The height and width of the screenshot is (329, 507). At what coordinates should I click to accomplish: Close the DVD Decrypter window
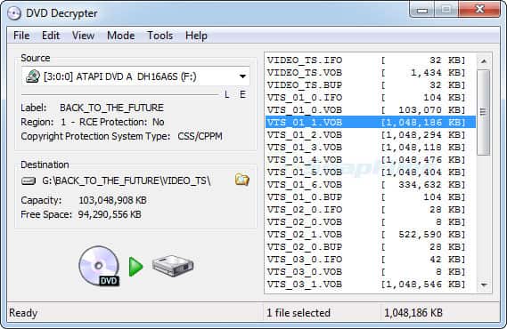479,10
